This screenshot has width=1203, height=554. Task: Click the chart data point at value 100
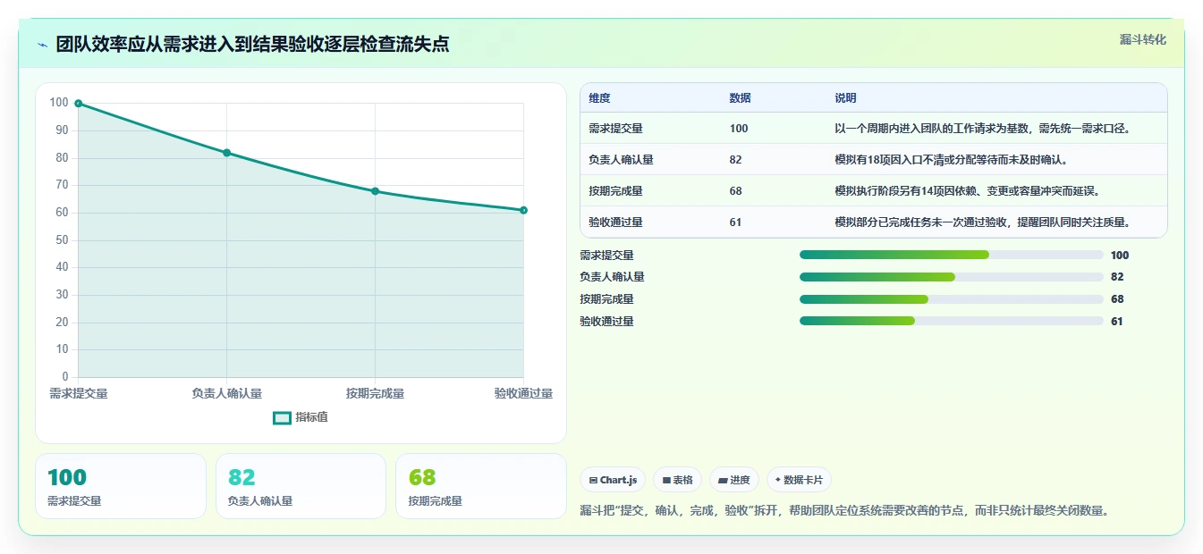tap(79, 104)
